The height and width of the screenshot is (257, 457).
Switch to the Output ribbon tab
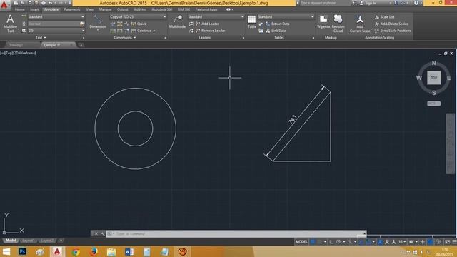122,9
